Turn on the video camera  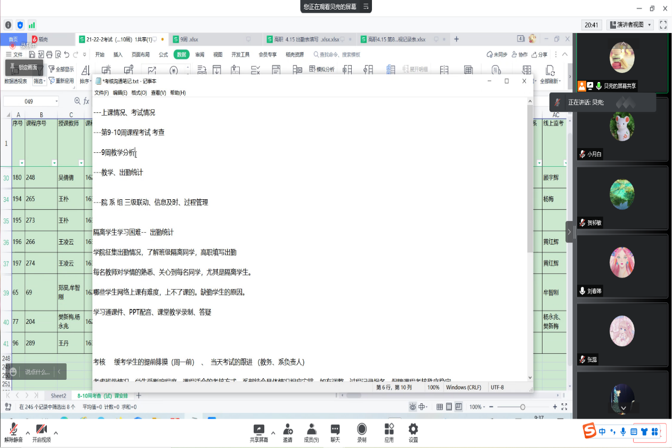[x=42, y=430]
